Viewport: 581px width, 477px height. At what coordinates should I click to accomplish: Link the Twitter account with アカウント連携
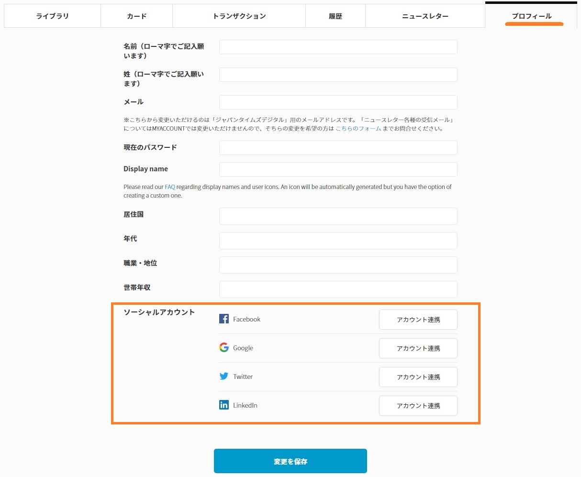coord(418,377)
